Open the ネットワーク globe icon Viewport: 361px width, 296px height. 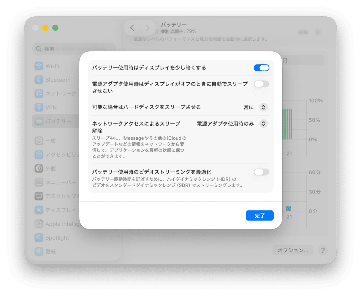[39, 94]
